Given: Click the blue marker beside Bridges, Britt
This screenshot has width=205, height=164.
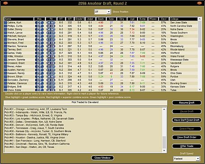Looking at the screenshot, I should pos(5,87).
